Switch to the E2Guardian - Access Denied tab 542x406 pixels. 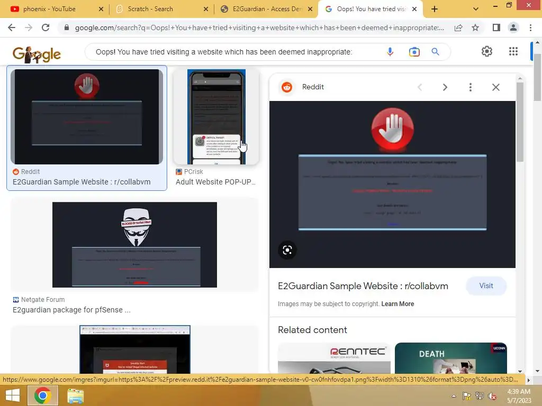click(267, 9)
